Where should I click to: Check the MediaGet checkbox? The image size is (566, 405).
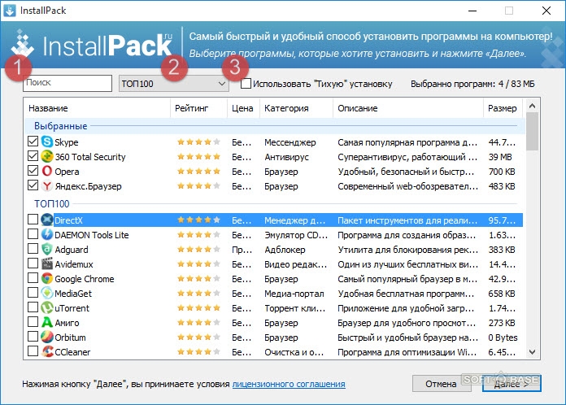pos(33,293)
